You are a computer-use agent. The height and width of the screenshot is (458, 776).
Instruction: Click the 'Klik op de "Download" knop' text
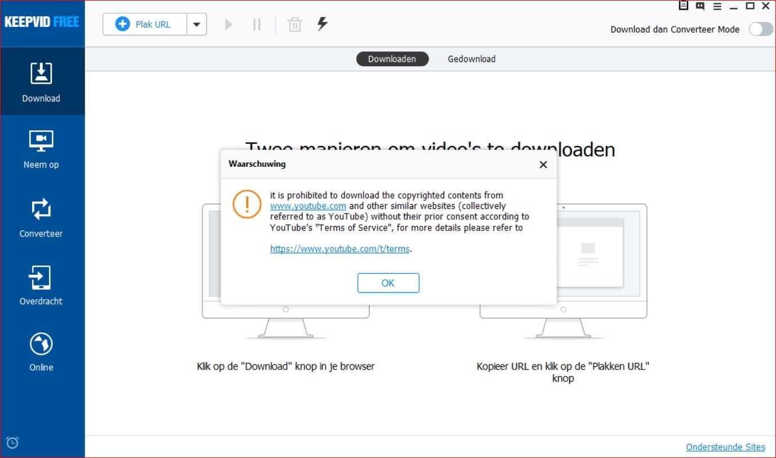click(286, 366)
